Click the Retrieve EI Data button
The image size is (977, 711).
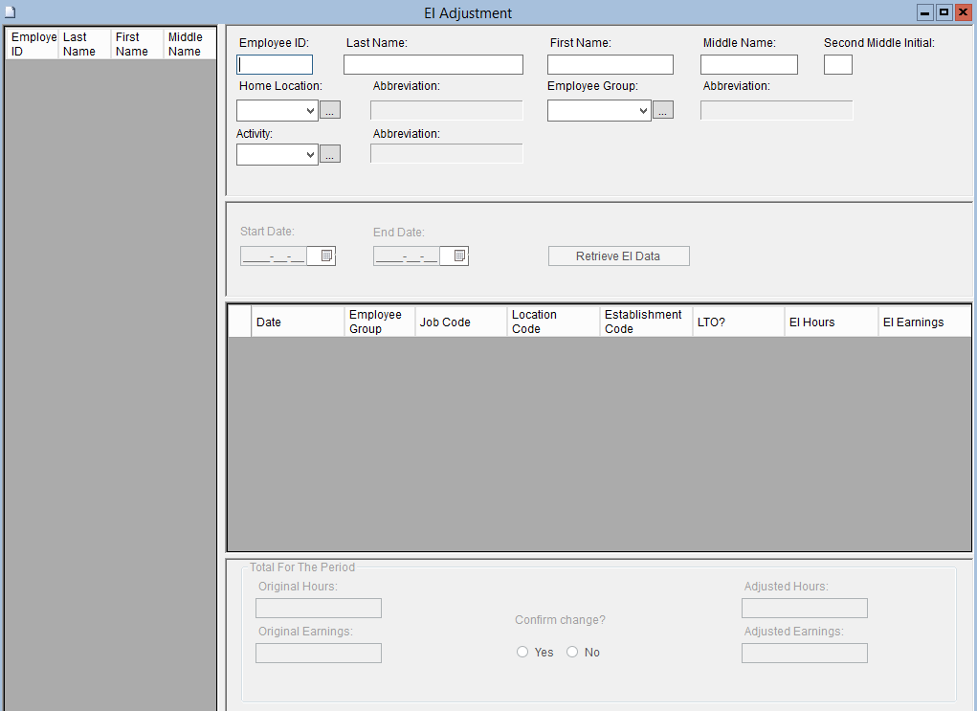618,256
